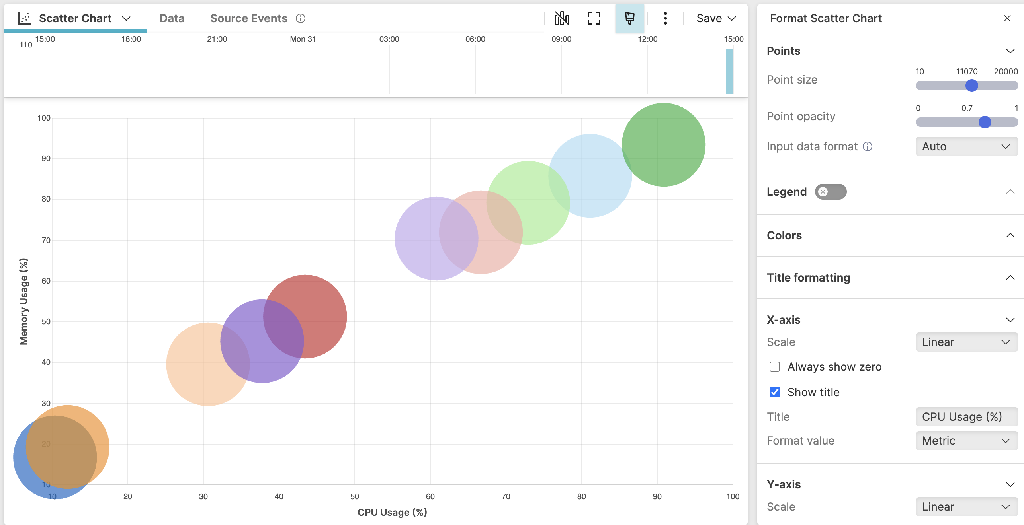
Task: Close the Format Scatter Chart panel
Action: point(1007,18)
